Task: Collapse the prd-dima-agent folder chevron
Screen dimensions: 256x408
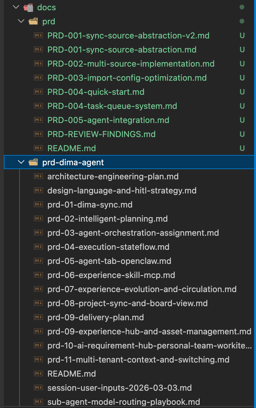Action: 21,162
